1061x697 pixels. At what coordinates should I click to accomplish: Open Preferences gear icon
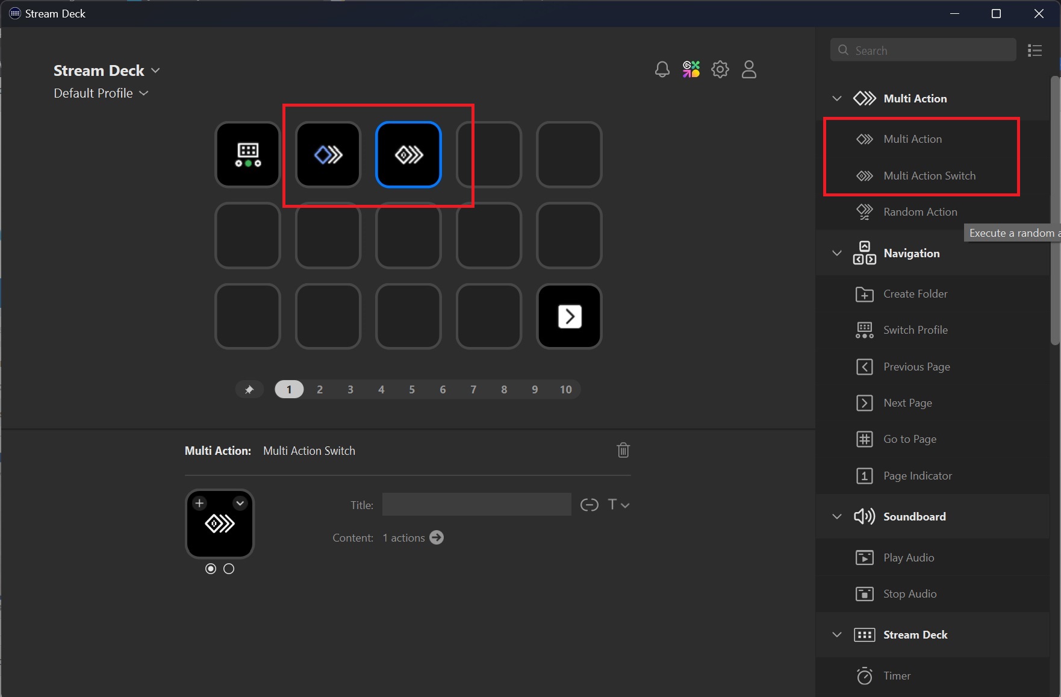pyautogui.click(x=720, y=69)
